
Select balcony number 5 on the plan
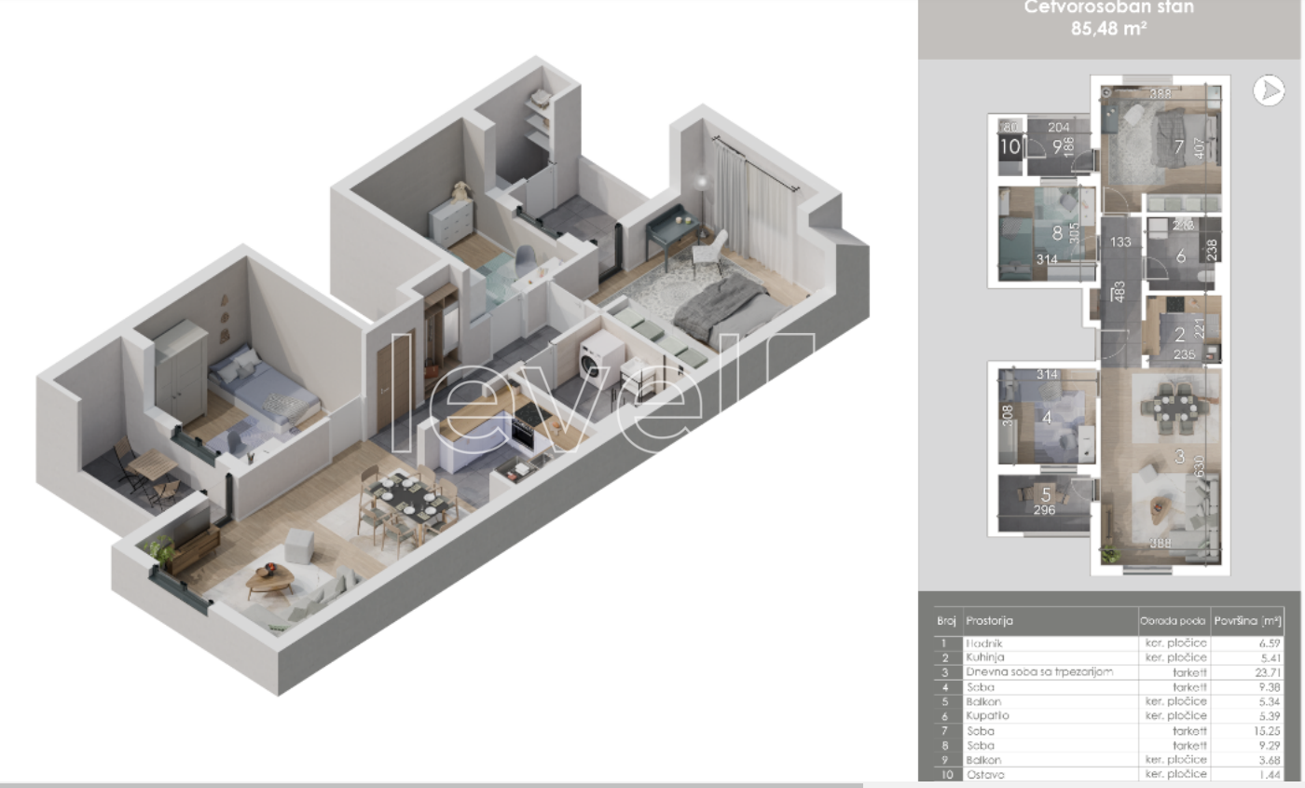click(1046, 495)
